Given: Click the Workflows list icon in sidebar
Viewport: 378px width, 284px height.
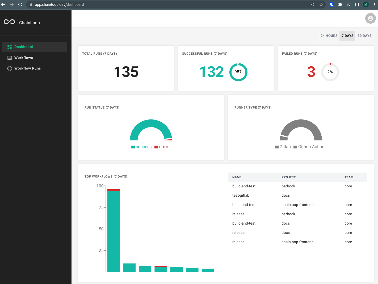Looking at the screenshot, I should click(10, 58).
